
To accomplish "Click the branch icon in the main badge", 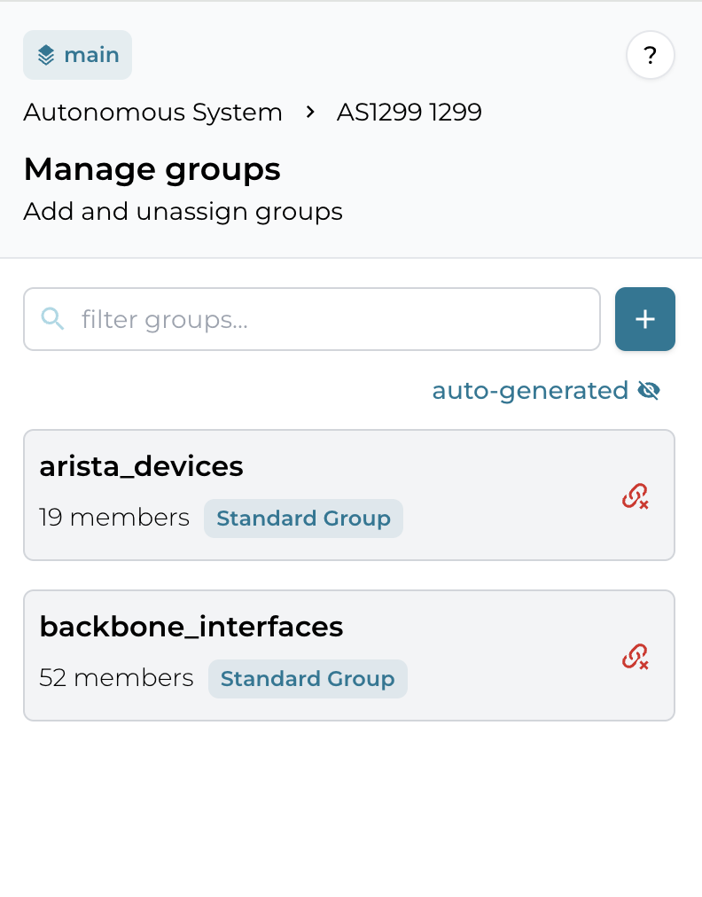I will 46,54.
